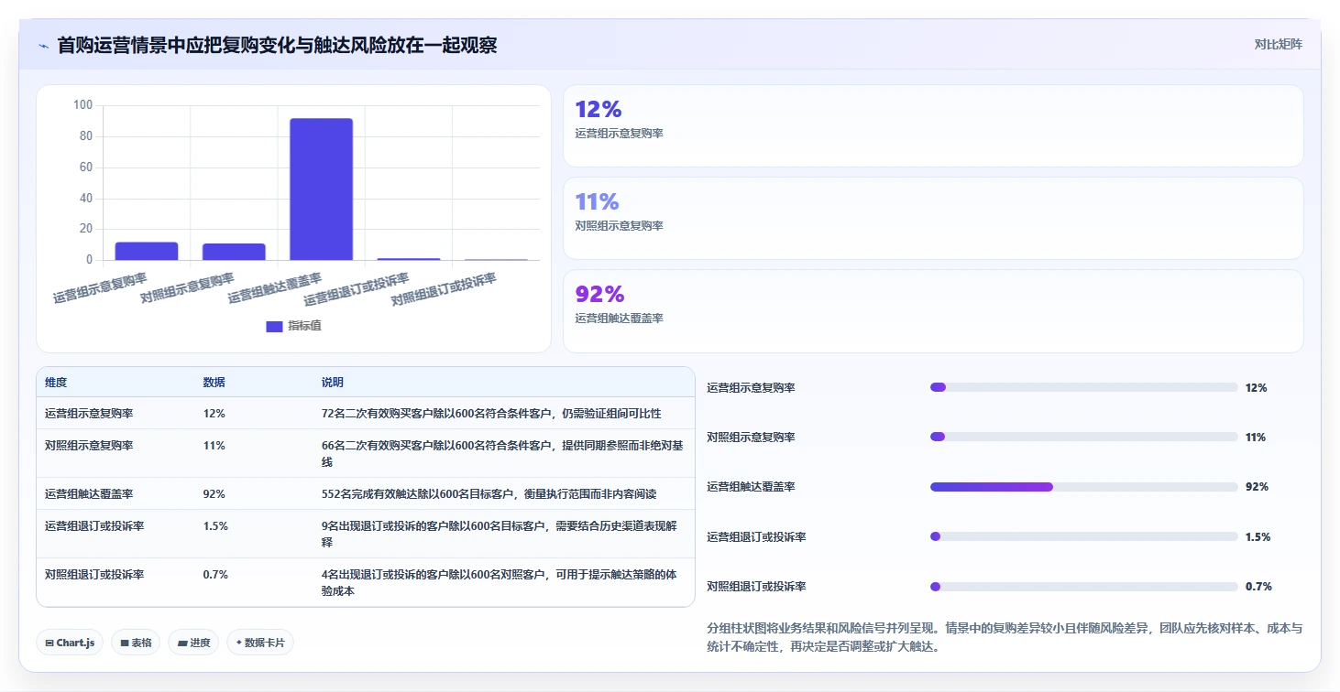1340x692 pixels.
Task: Click the summary paragraph starting 分组柱状图
Action: tap(1005, 638)
